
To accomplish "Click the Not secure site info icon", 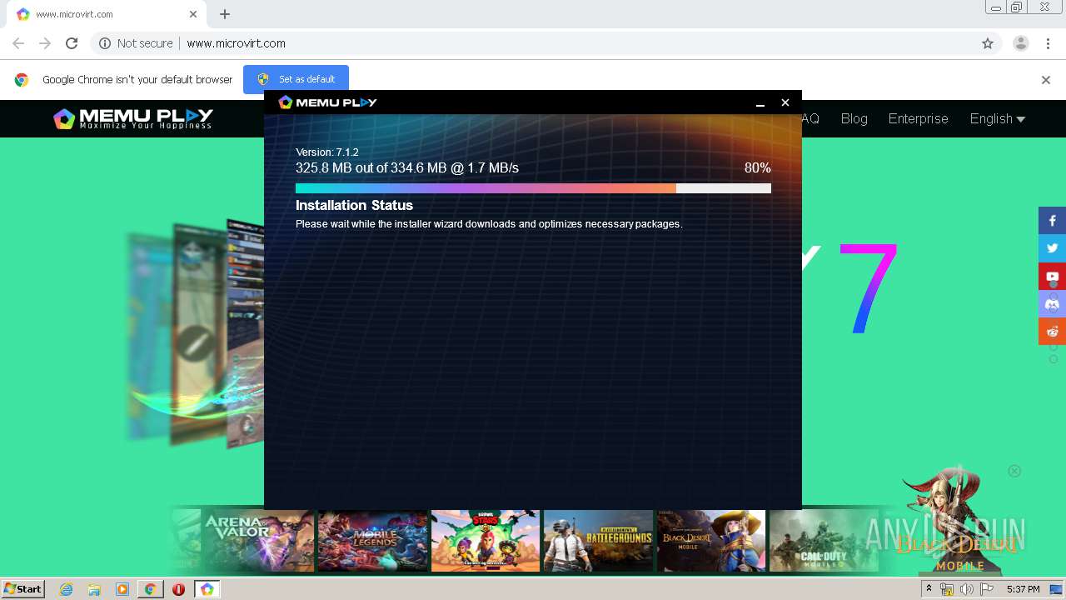I will [x=105, y=43].
